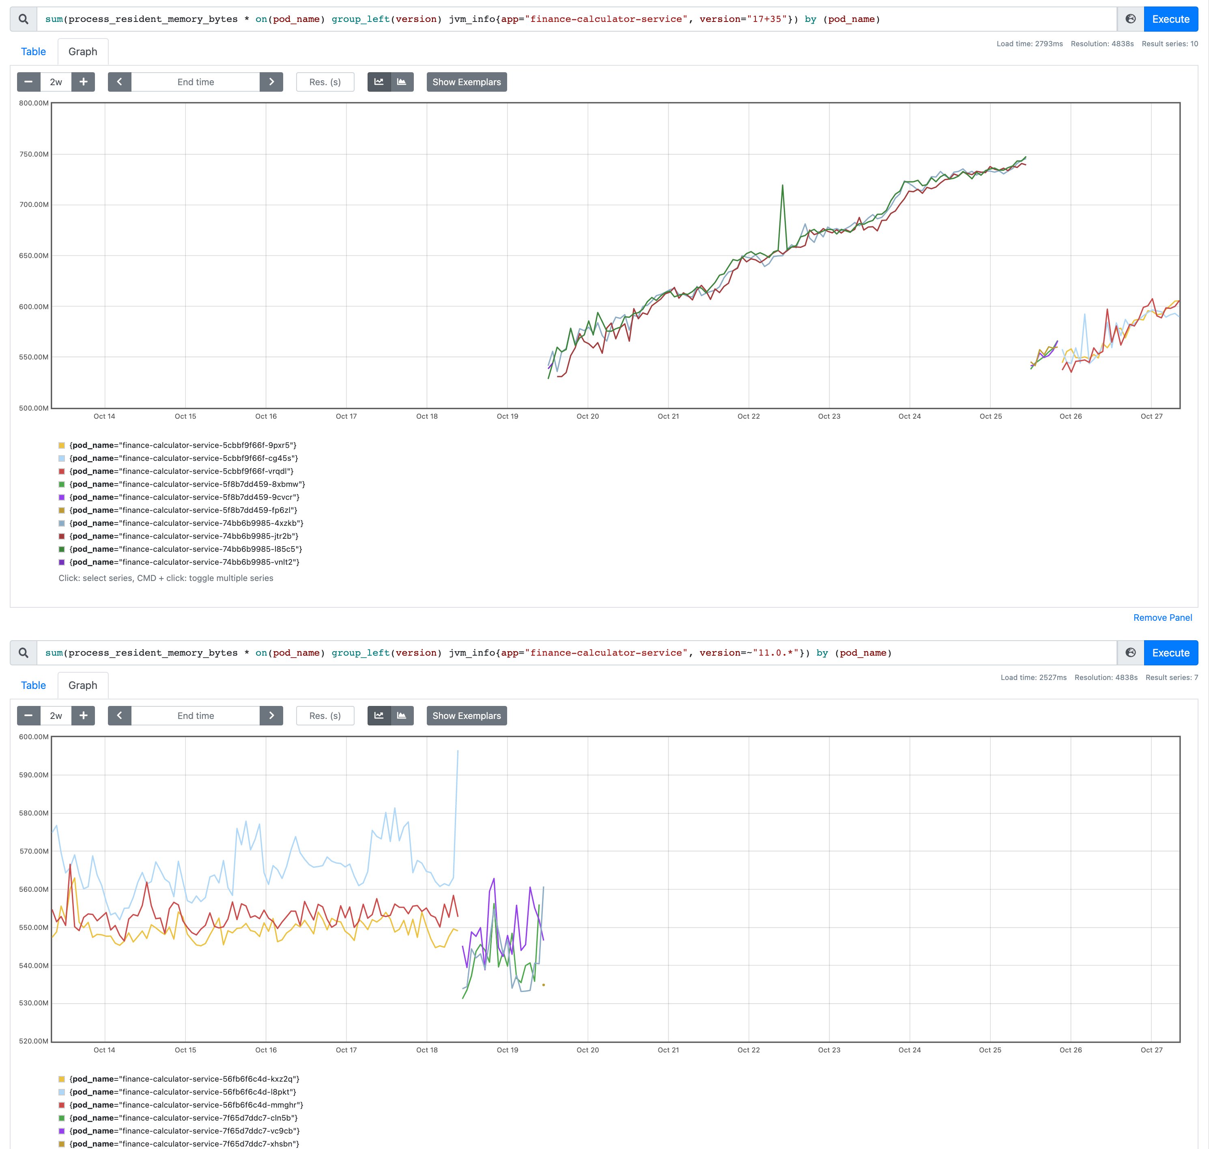Click the top panel End time field
1209x1149 pixels.
tap(196, 82)
